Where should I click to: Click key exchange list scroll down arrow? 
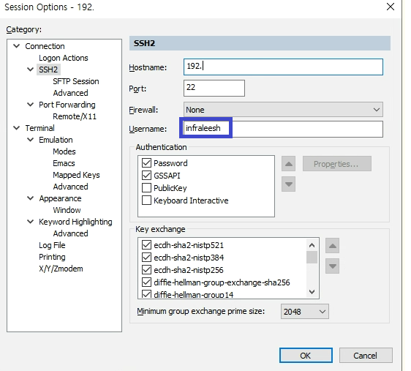point(312,291)
